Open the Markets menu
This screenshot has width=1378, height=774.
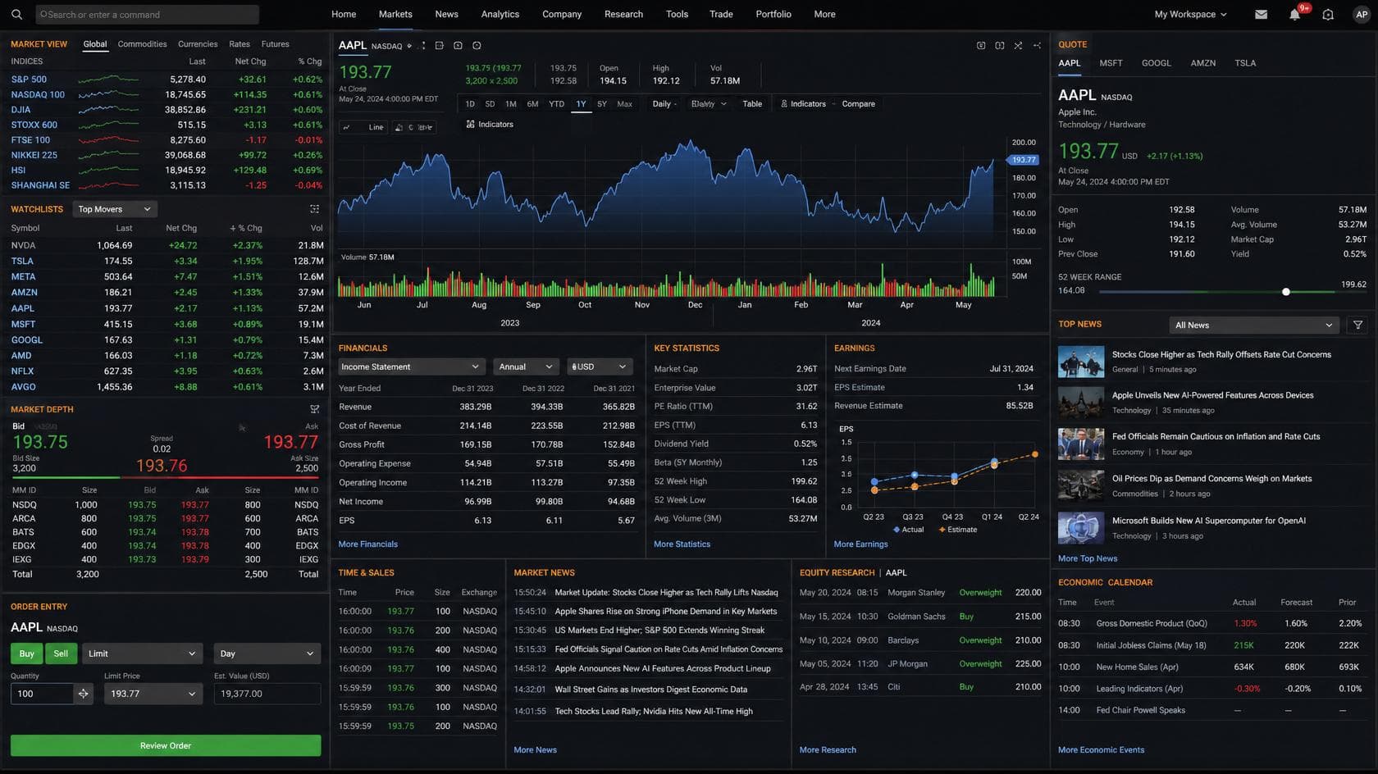(395, 15)
